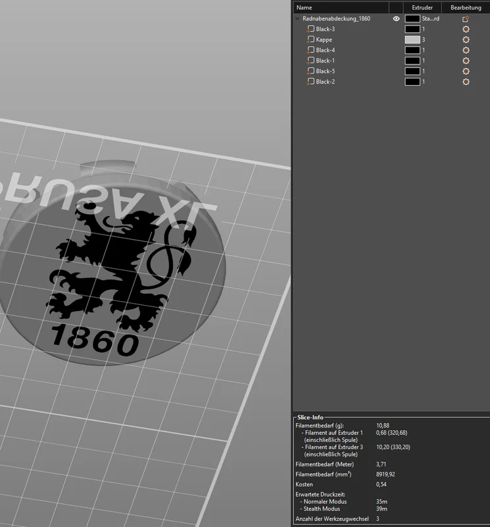The height and width of the screenshot is (527, 490).
Task: Open extruder number 1 selector for Black-3
Action: pyautogui.click(x=424, y=29)
